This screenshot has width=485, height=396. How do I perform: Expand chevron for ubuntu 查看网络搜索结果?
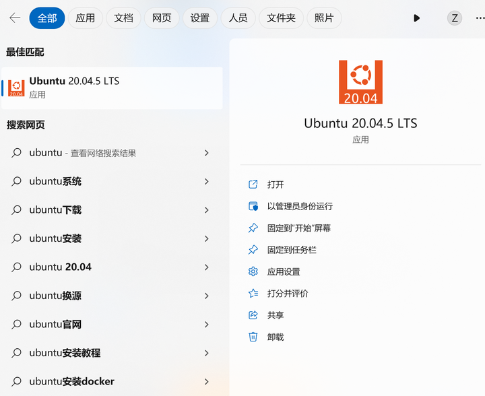[x=207, y=153]
